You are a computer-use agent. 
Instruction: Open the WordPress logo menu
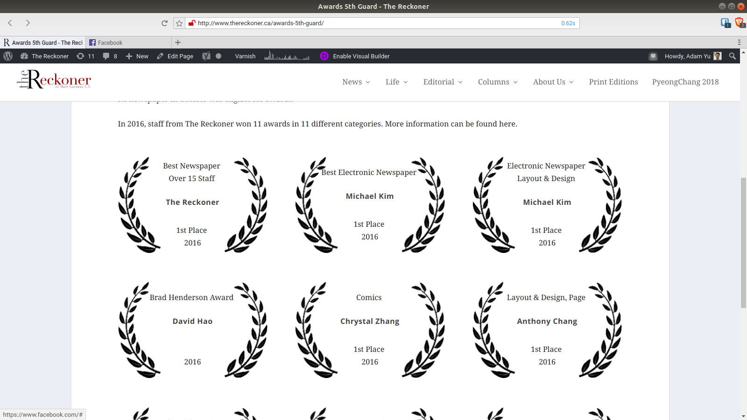[7, 56]
